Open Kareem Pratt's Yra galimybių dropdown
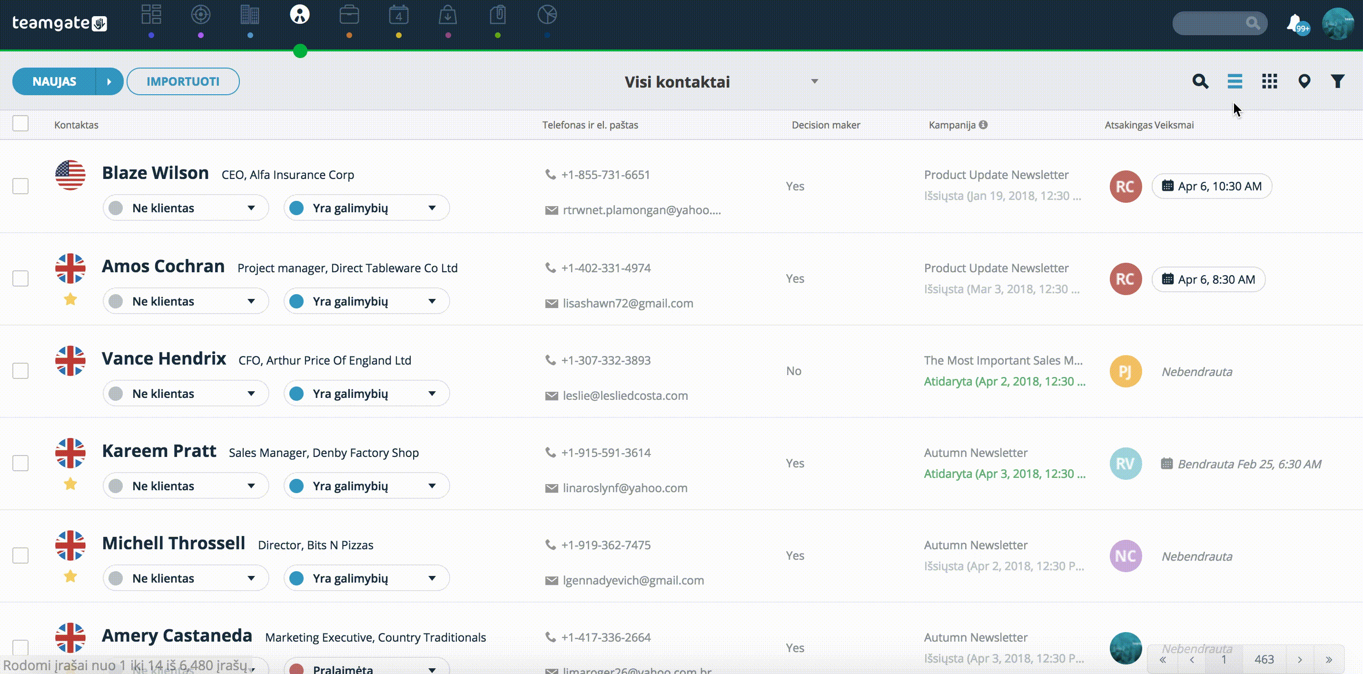Image resolution: width=1363 pixels, height=674 pixels. click(366, 486)
